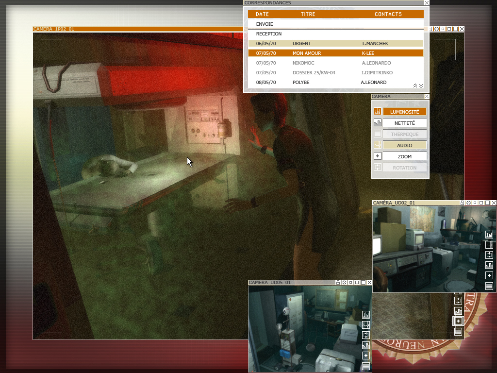The image size is (497, 373).
Task: Toggle the lock icon on CAMERA_UD02_01 title bar
Action: 462,203
